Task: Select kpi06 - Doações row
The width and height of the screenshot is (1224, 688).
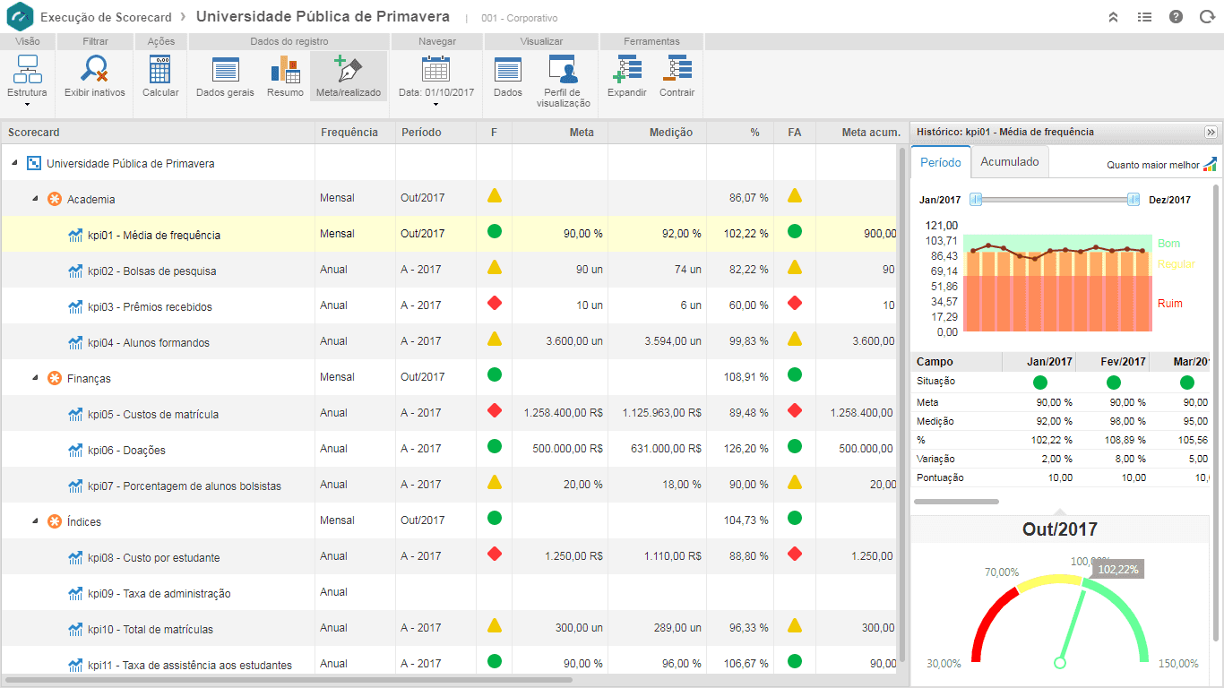Action: (448, 449)
